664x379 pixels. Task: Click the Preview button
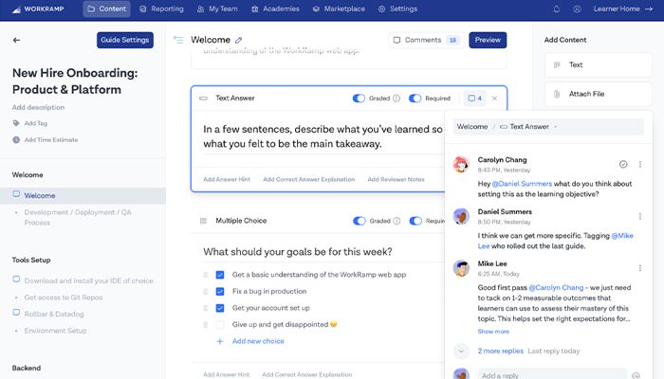coord(488,40)
